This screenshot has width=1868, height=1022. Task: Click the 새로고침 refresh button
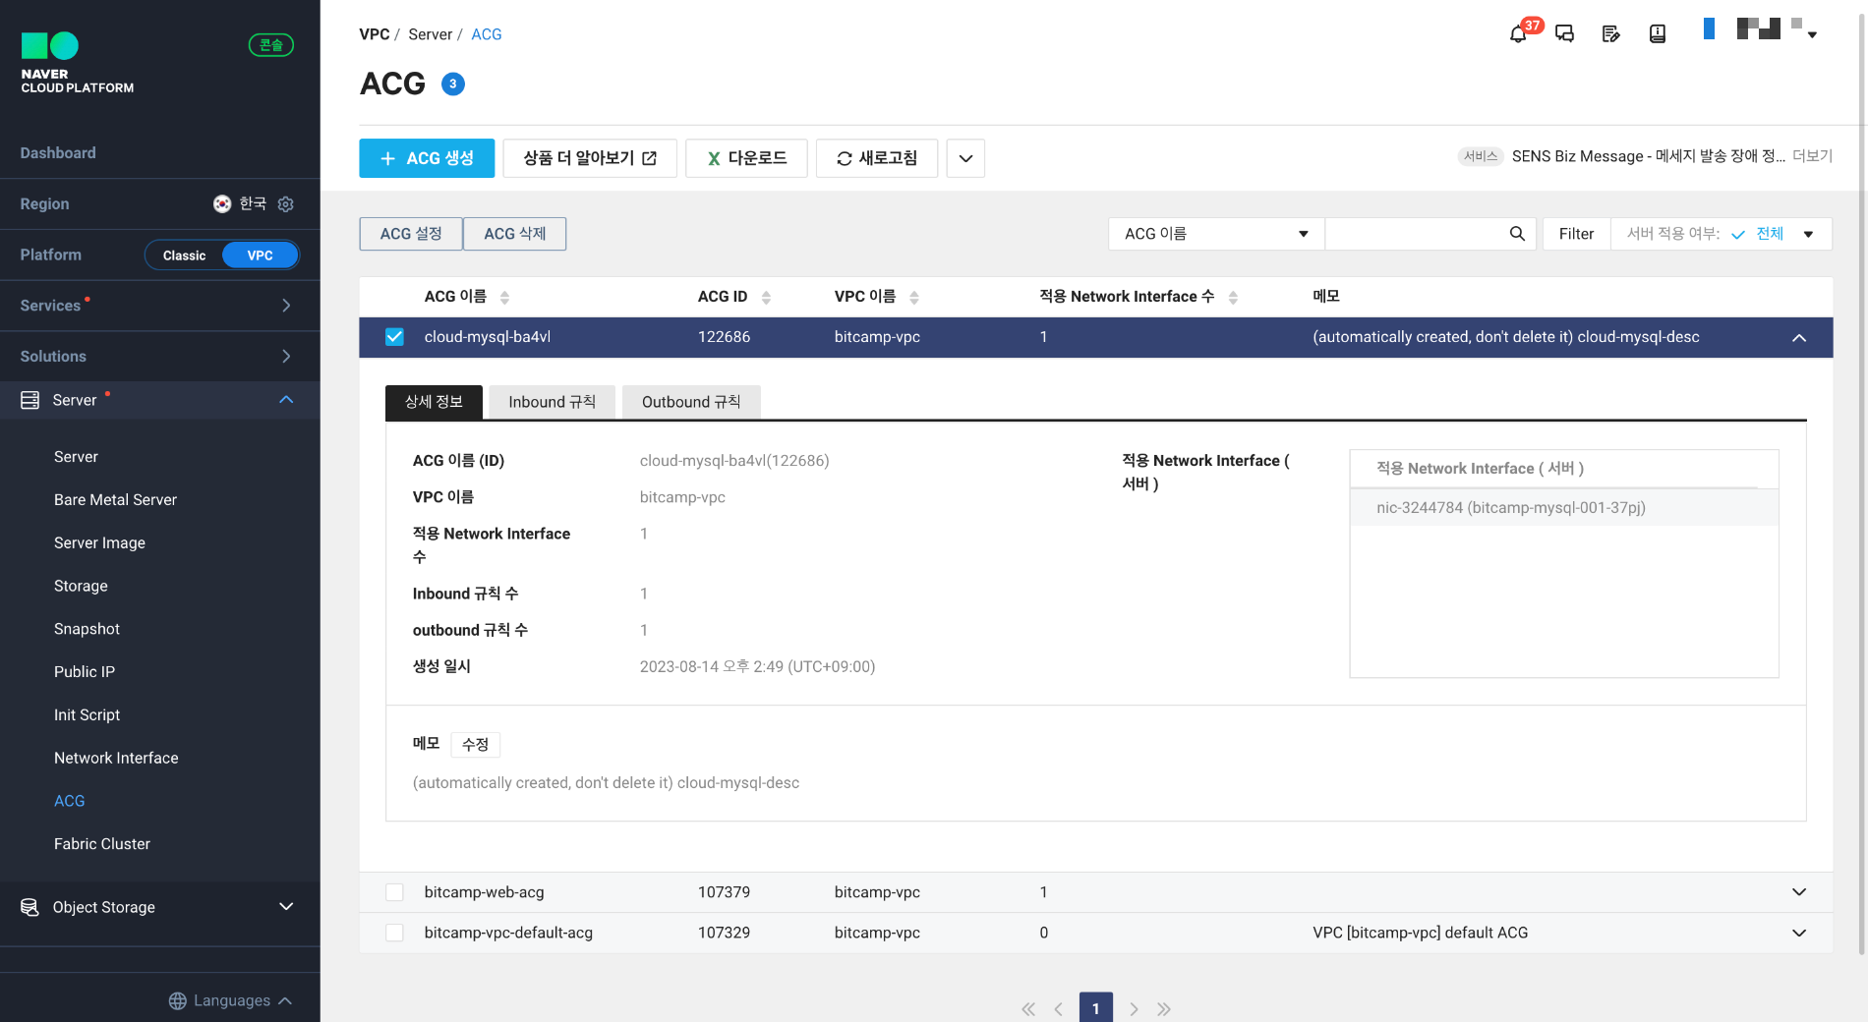(877, 158)
